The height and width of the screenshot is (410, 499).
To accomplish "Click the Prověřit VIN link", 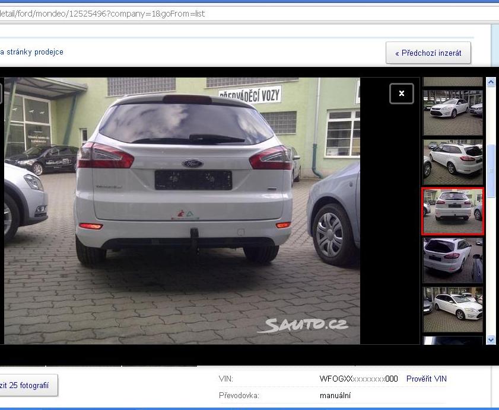I will 426,379.
